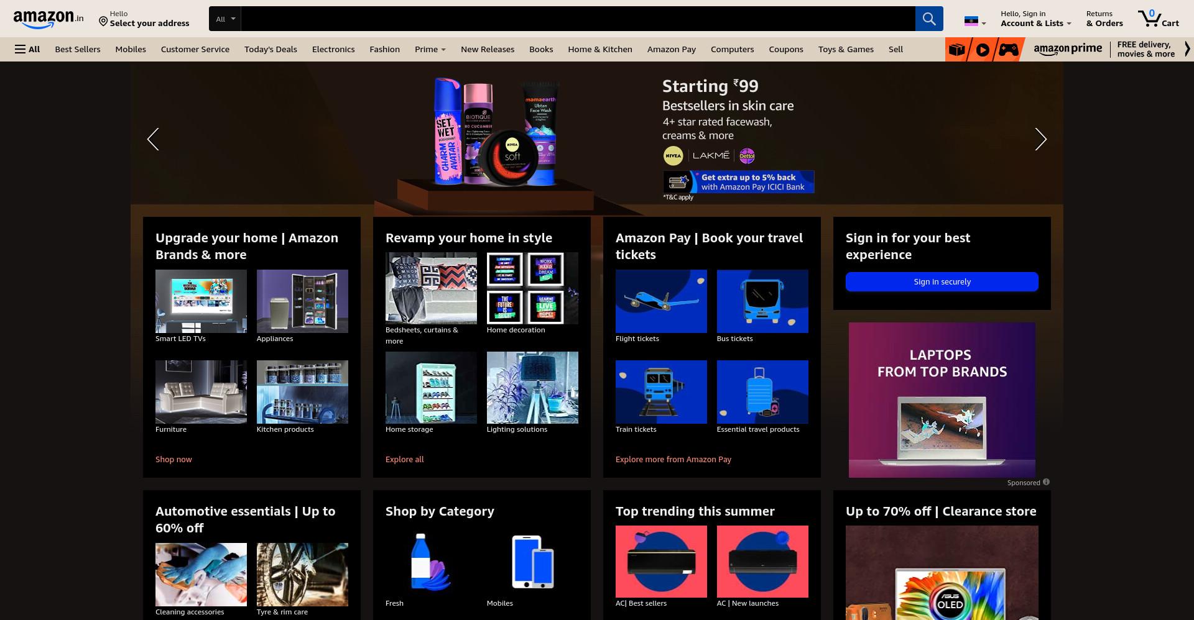Image resolution: width=1194 pixels, height=620 pixels.
Task: Click Select your address link
Action: pyautogui.click(x=150, y=23)
